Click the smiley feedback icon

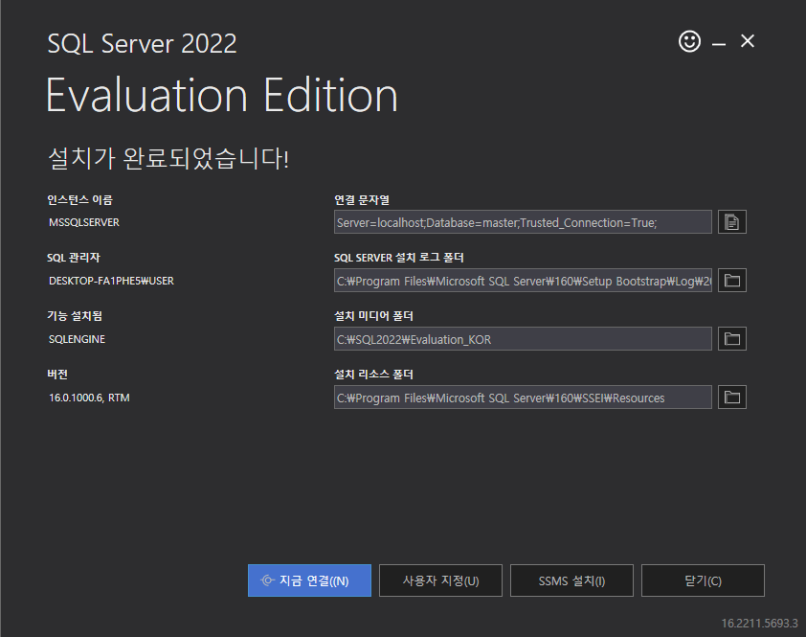[x=689, y=41]
